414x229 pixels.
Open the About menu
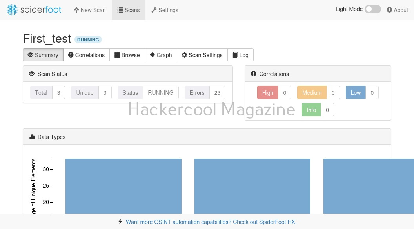click(x=398, y=10)
